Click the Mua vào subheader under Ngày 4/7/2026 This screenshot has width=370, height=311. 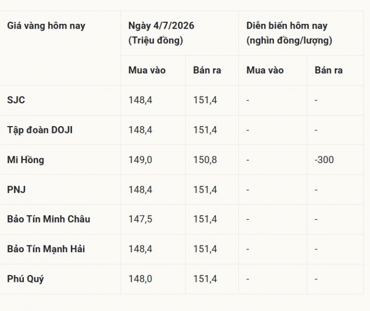click(147, 70)
